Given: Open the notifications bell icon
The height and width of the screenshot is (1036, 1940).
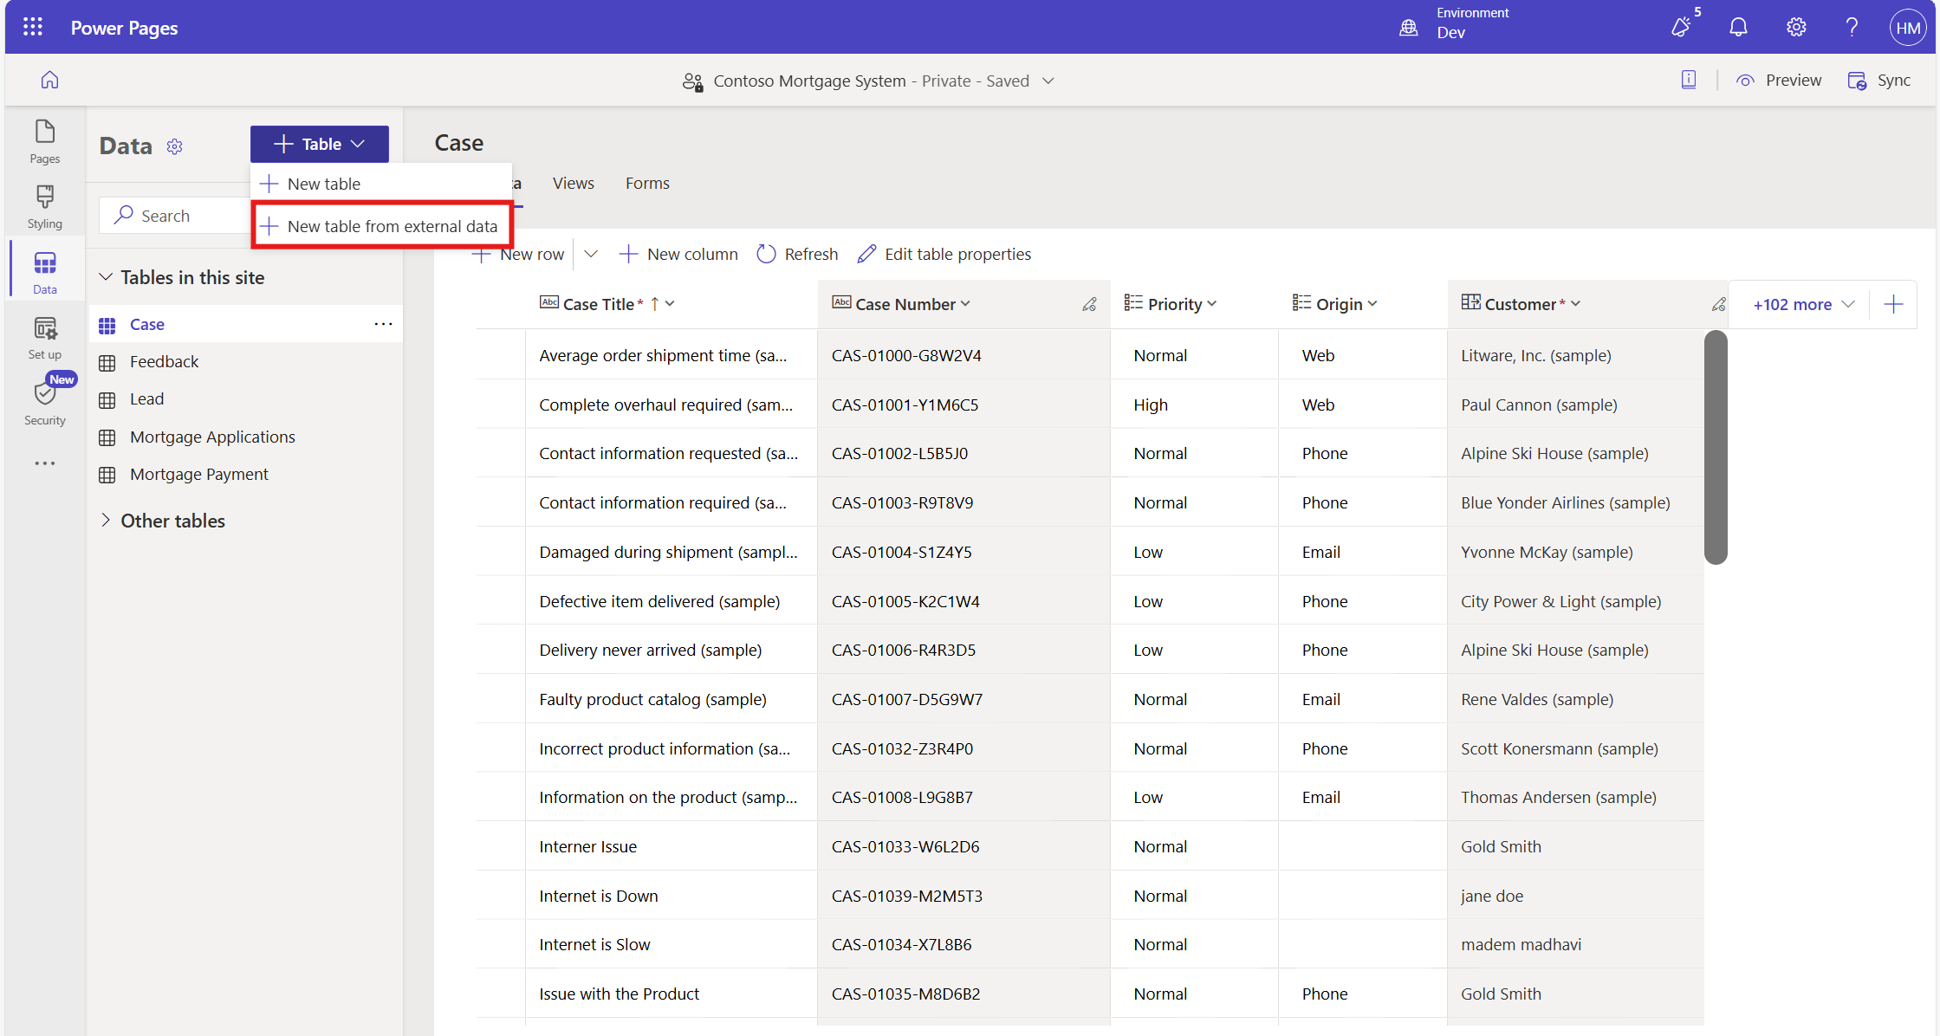Looking at the screenshot, I should (x=1738, y=28).
